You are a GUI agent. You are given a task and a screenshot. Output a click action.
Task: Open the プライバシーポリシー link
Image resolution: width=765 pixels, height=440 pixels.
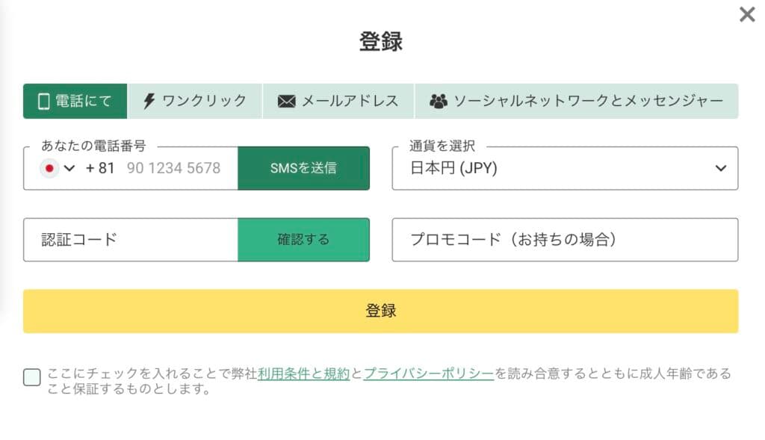(429, 374)
